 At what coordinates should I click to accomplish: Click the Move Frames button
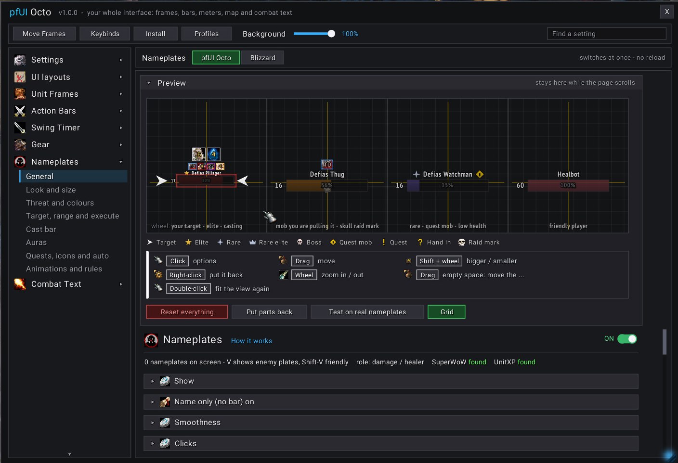44,34
